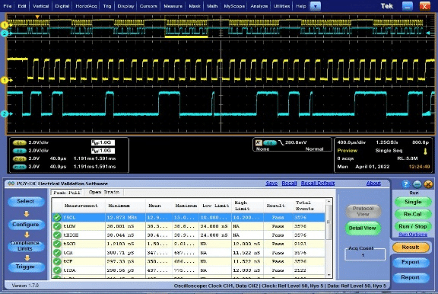Click the blue help question mark icon
Screen dimensions: 438x294
(405, 184)
